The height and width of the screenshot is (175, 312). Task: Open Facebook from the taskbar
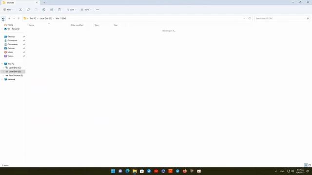(149, 171)
